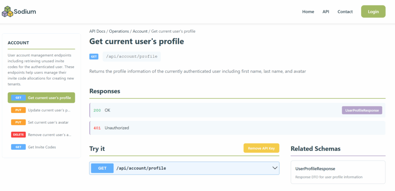Open the Home navigation item
Viewport: 395px width, 191px height.
(308, 12)
